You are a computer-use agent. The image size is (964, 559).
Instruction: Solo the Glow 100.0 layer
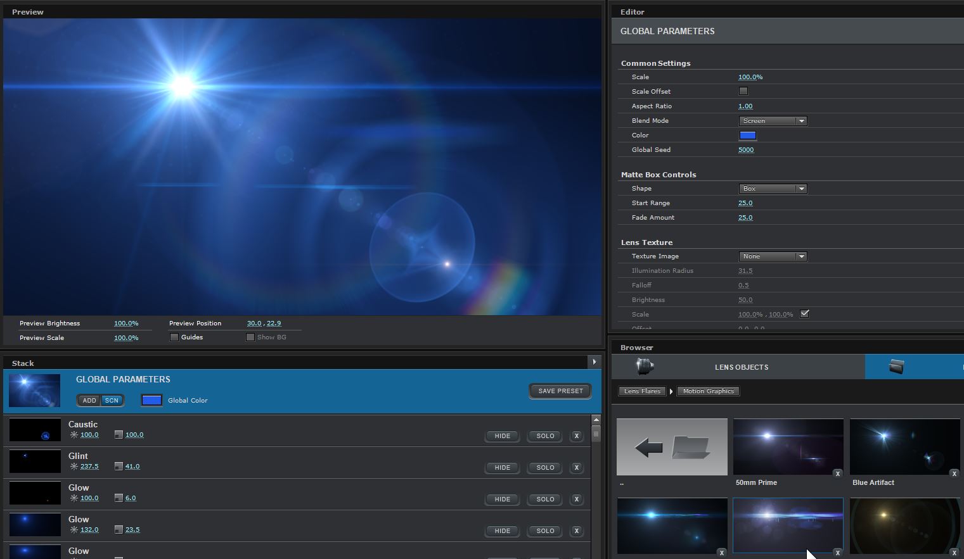(x=545, y=499)
